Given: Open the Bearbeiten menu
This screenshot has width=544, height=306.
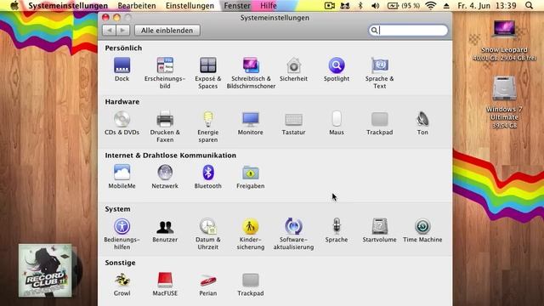Looking at the screenshot, I should 137,6.
